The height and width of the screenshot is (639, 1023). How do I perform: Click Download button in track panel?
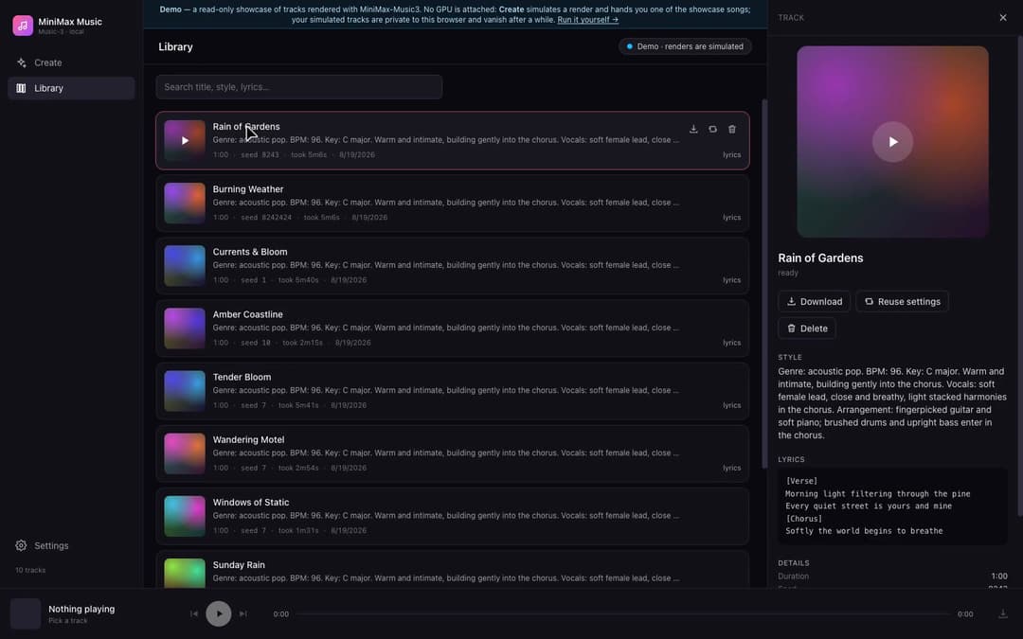click(x=815, y=301)
